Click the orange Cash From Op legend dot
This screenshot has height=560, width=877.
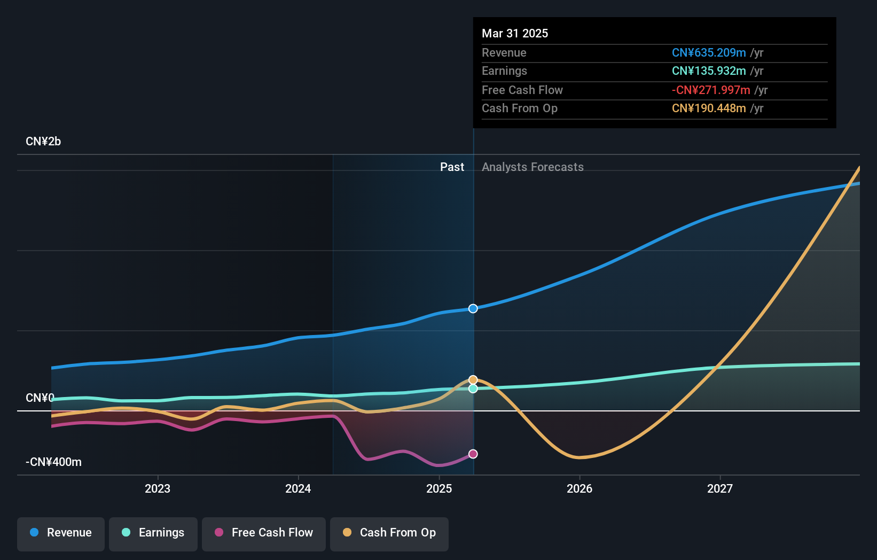coord(347,532)
